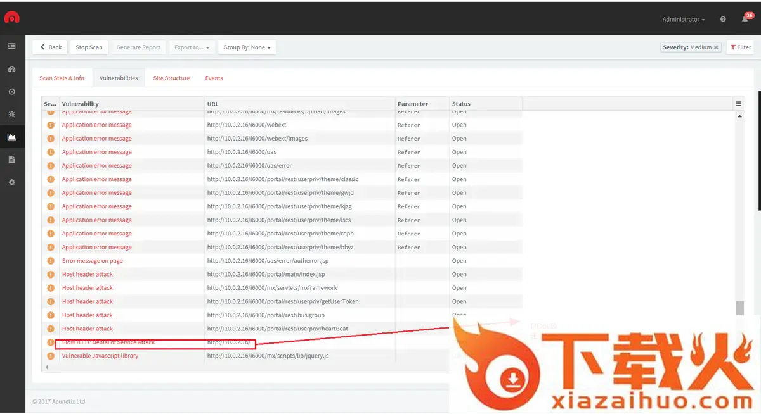This screenshot has width=761, height=414.
Task: Open the Group By: None dropdown
Action: click(247, 47)
